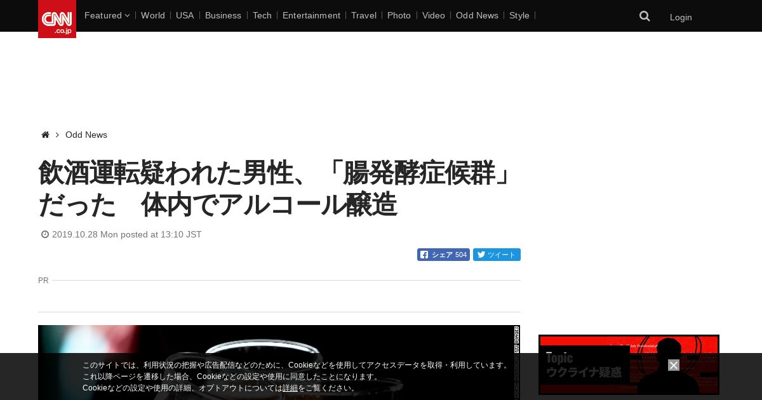The image size is (762, 400).
Task: Open the search magnifier icon
Action: (645, 17)
